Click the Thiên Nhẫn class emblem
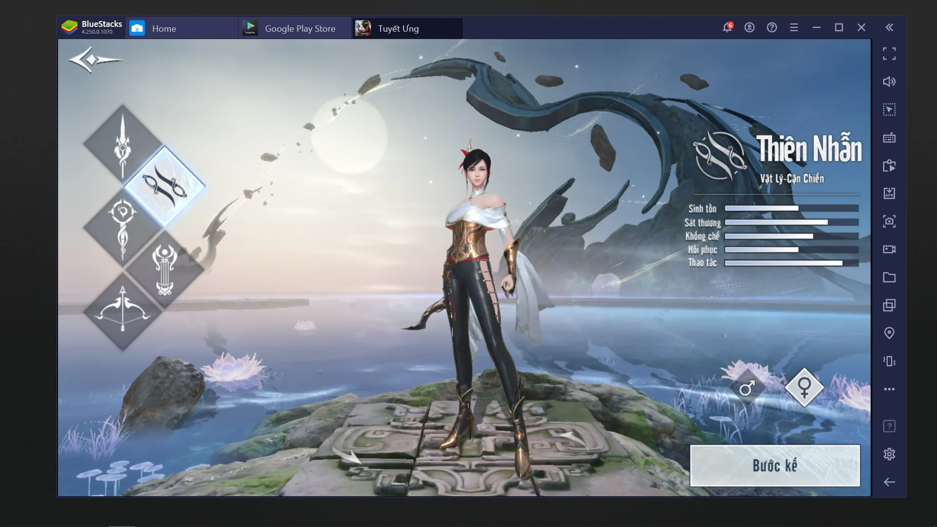937x527 pixels. click(x=720, y=155)
